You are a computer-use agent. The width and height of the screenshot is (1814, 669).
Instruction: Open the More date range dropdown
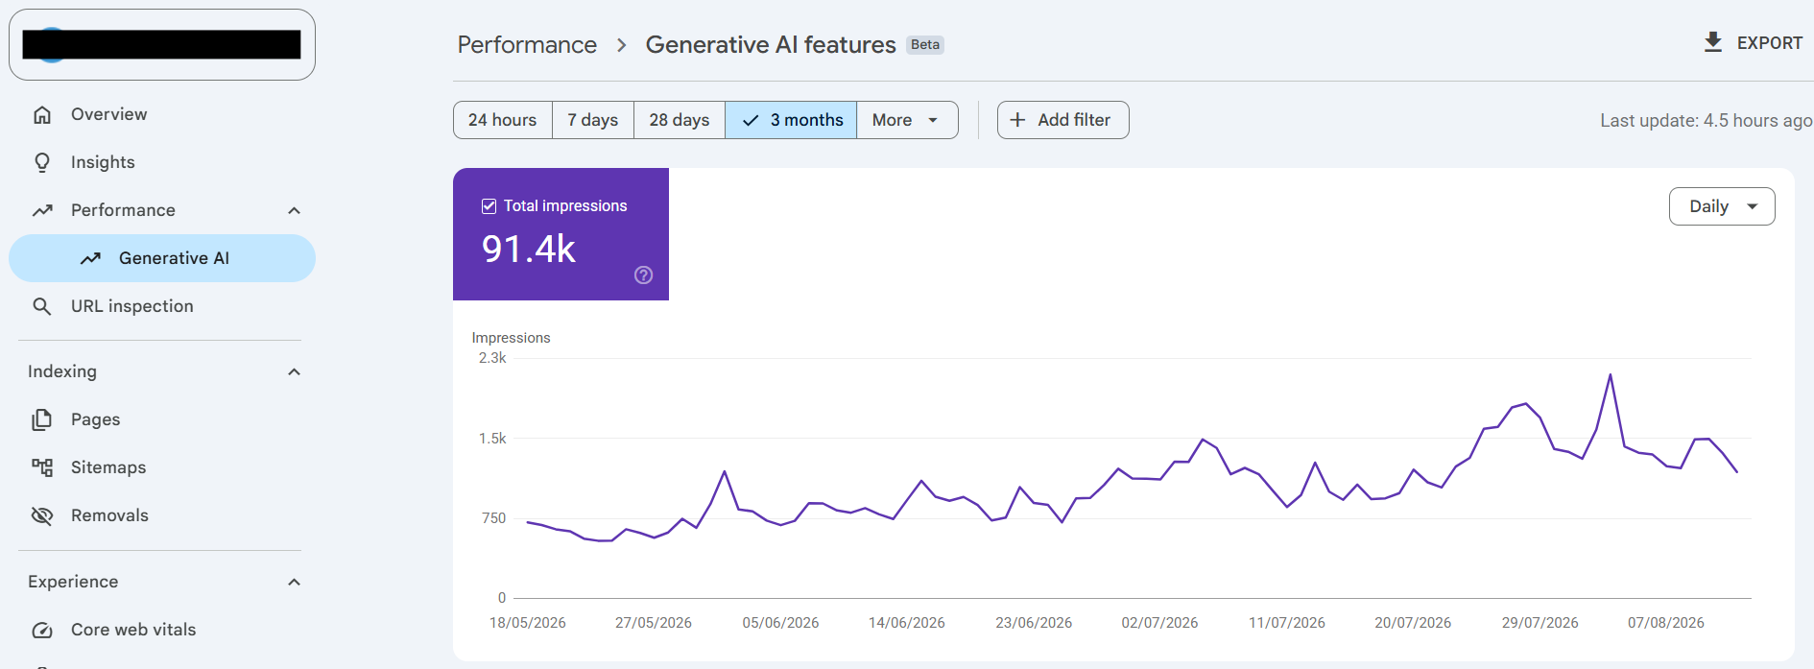click(x=907, y=120)
